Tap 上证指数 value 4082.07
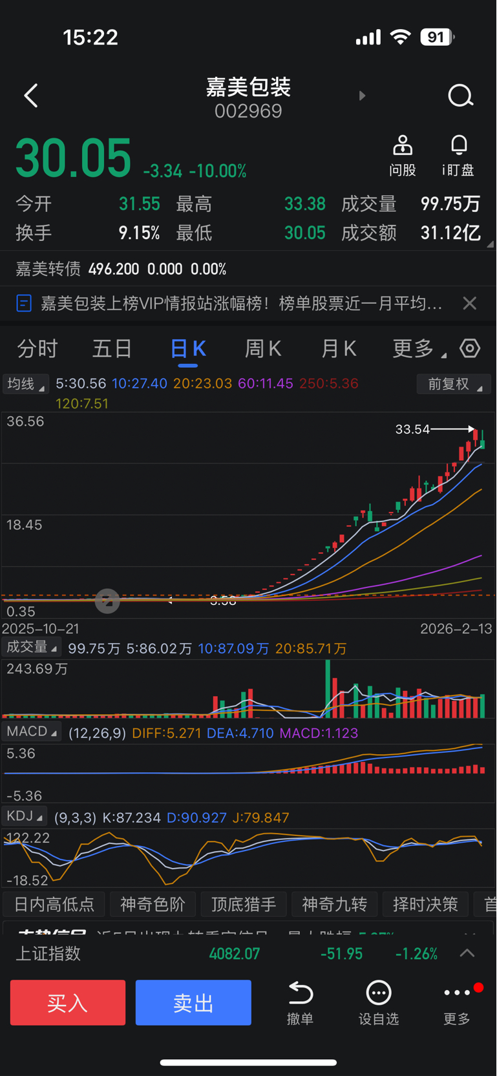Viewport: 497px width, 1076px height. (x=235, y=954)
